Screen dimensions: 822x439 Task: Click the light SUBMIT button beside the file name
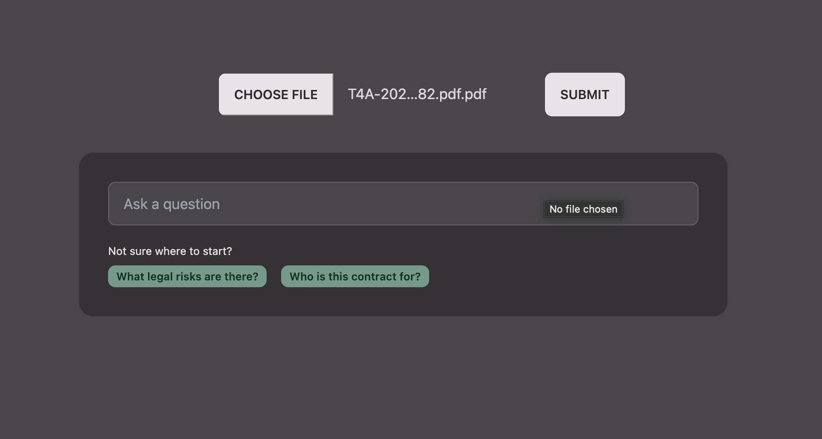pos(584,95)
